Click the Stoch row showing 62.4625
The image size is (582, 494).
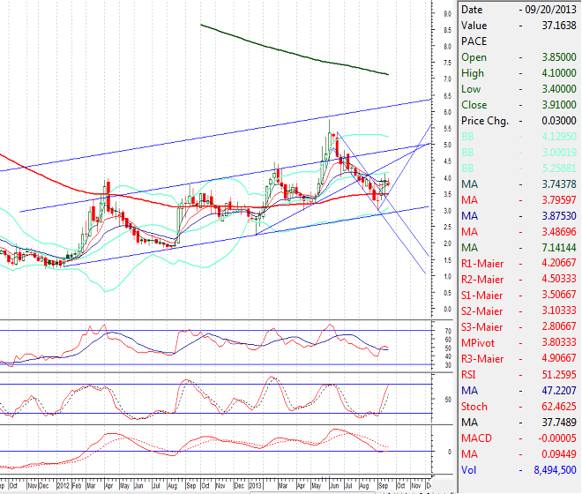pyautogui.click(x=519, y=406)
